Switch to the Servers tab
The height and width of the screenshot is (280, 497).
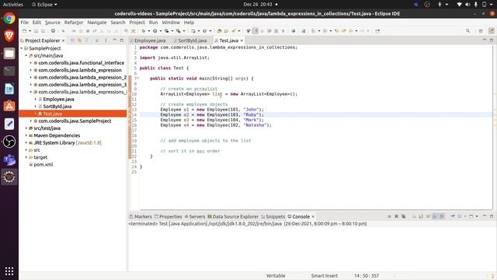click(x=195, y=216)
